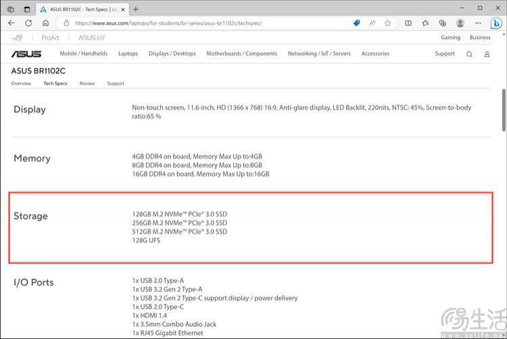Screen dimensions: 507x339
Task: Go to browser home icon
Action: click(45, 23)
